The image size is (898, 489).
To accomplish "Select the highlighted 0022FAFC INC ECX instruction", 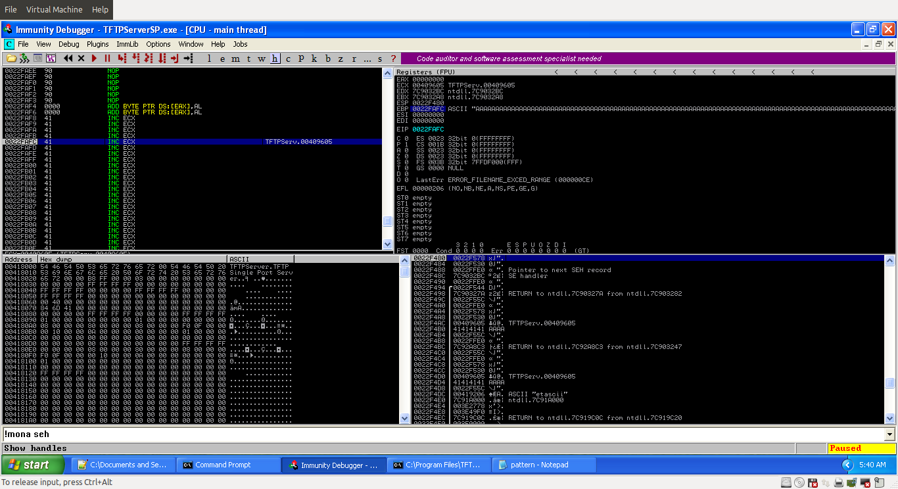I will [x=193, y=141].
